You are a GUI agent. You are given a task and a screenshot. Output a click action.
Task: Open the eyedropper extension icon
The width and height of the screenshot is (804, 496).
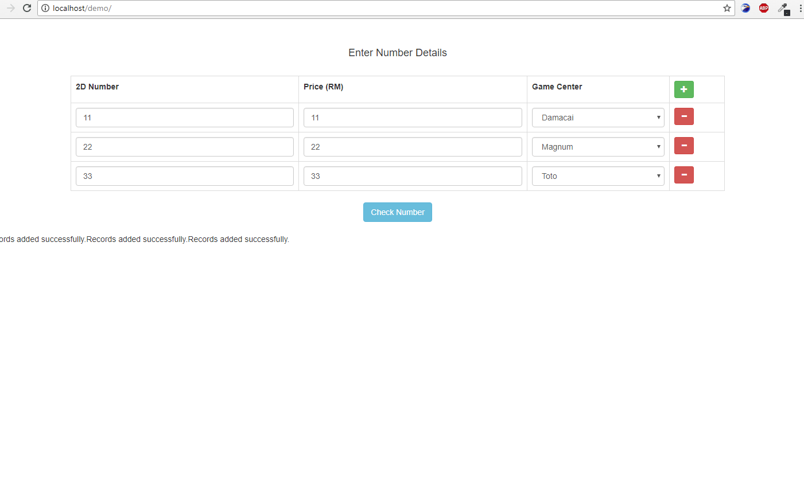[x=783, y=8]
